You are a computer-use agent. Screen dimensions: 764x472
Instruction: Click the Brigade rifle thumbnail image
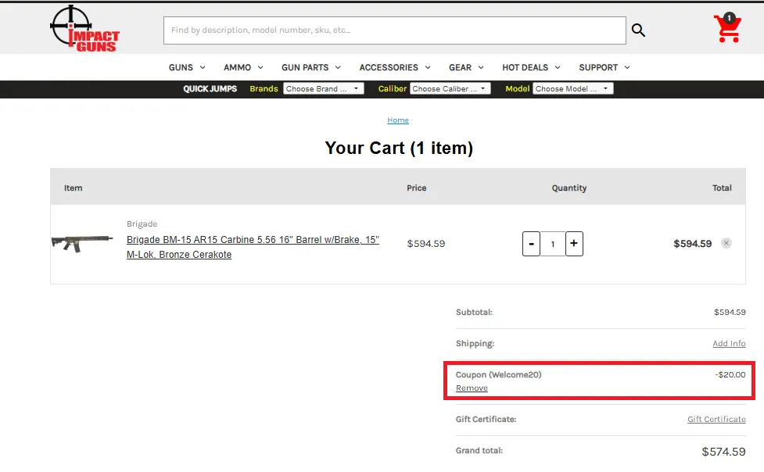pyautogui.click(x=82, y=242)
